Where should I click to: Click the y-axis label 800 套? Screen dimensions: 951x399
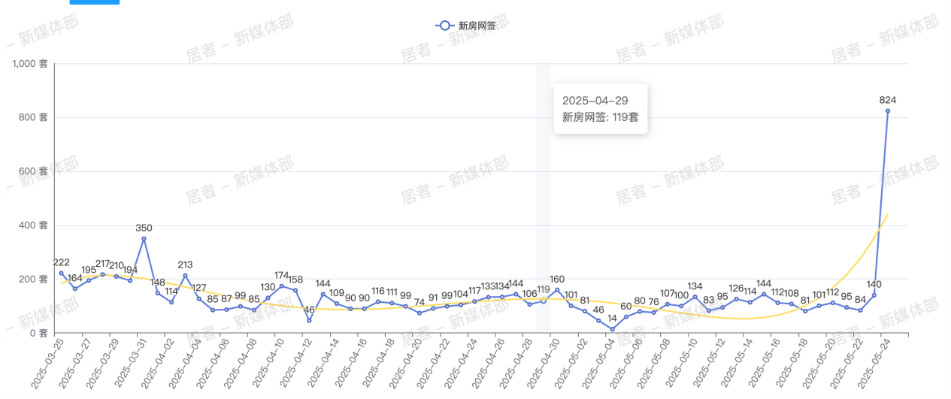coord(35,117)
